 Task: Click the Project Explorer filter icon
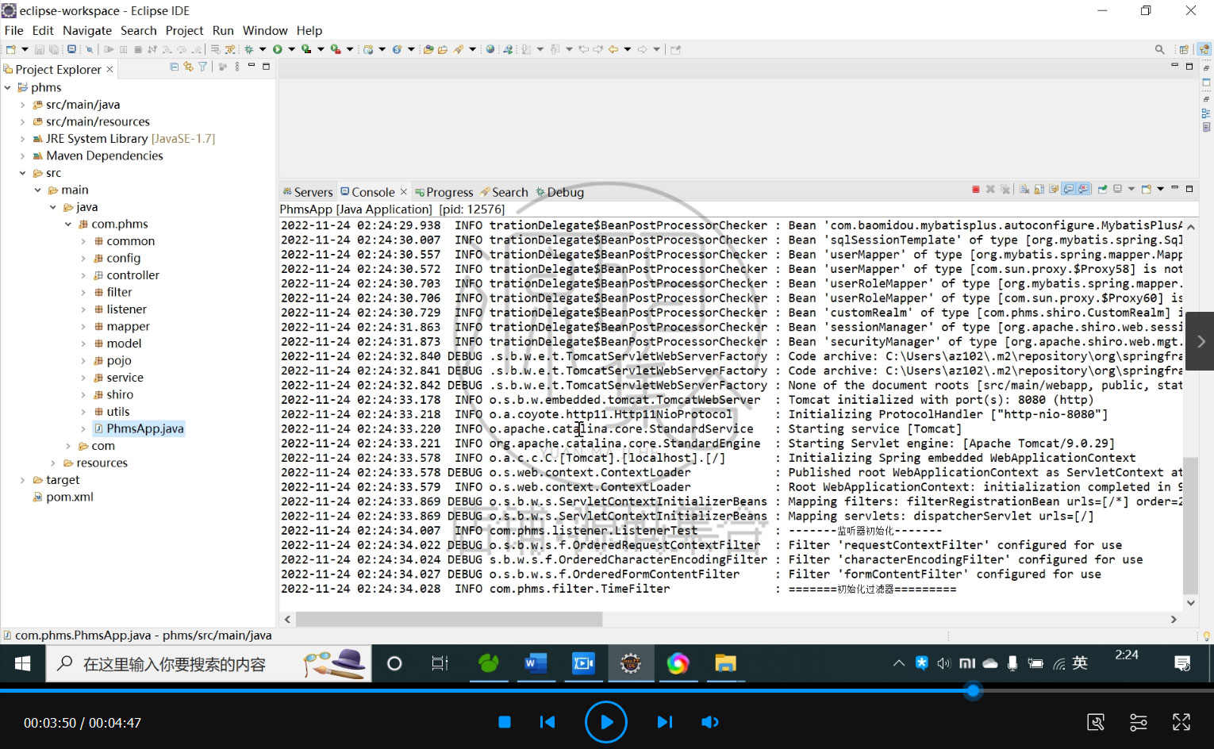[202, 67]
